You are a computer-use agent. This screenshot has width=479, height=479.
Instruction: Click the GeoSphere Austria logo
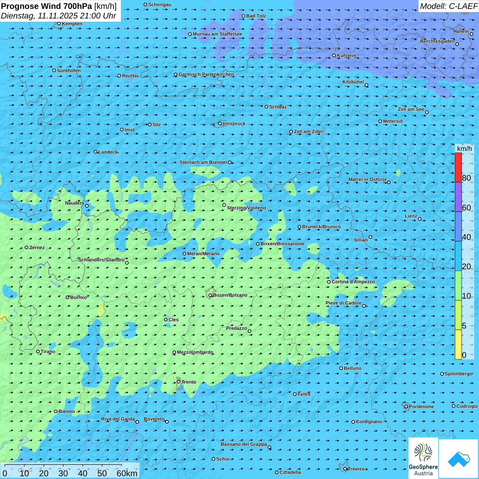pos(423,458)
